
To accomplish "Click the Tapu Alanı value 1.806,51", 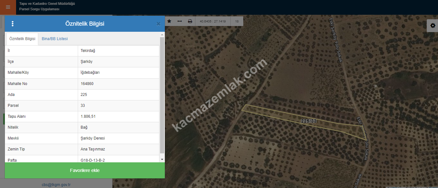I will click(x=88, y=116).
